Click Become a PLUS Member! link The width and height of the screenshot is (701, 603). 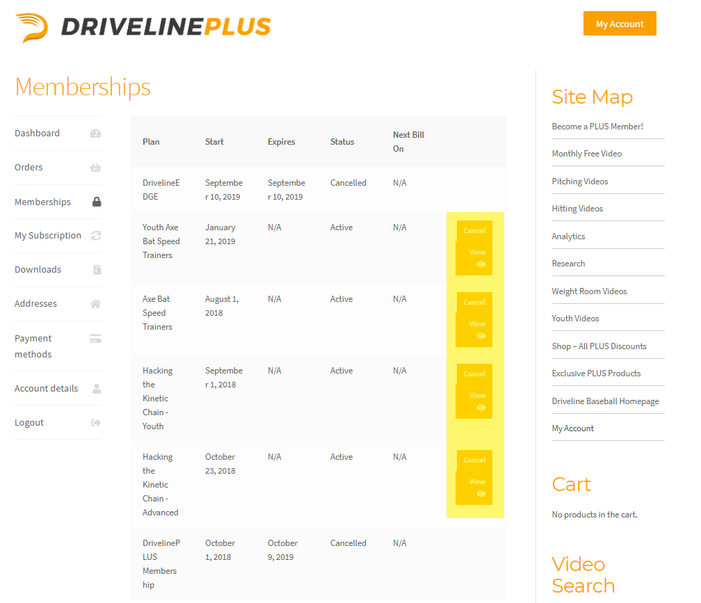[x=597, y=127]
